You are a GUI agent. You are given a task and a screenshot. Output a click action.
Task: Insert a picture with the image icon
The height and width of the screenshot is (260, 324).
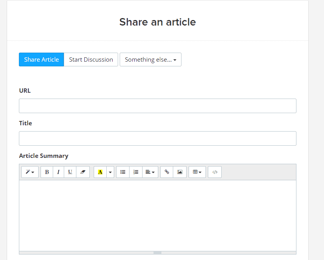coord(180,172)
